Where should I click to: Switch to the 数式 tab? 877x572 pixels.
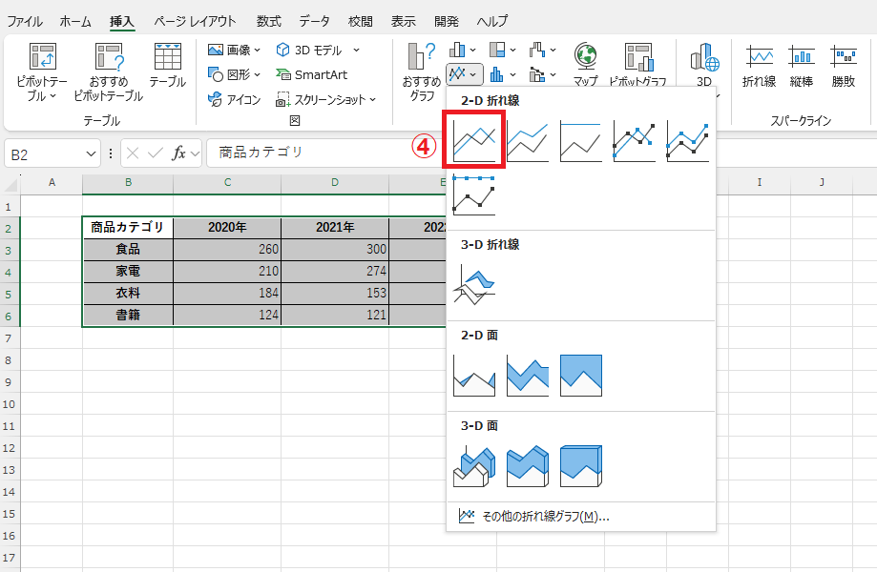(x=268, y=21)
